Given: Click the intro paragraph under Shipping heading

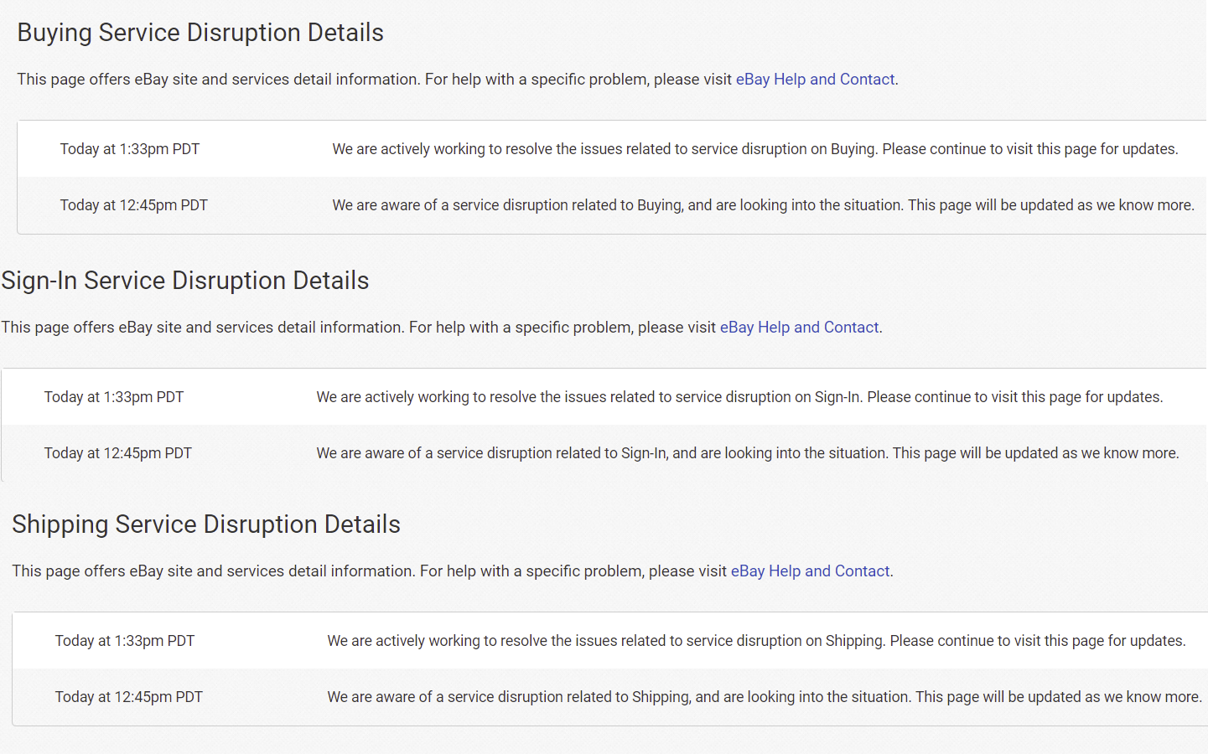Looking at the screenshot, I should (x=453, y=571).
